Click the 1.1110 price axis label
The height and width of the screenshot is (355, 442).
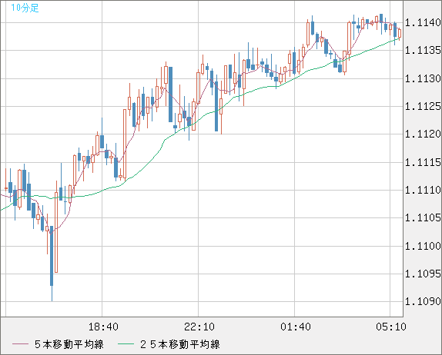pos(423,190)
